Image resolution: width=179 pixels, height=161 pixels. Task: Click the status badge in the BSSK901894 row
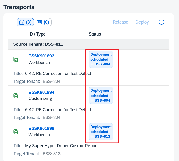tap(101, 96)
